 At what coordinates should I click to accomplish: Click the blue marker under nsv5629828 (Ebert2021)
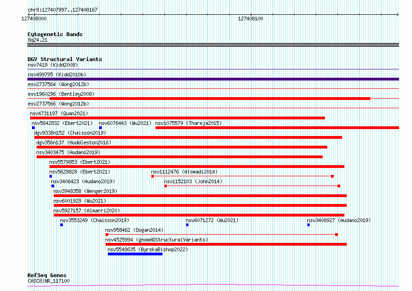click(x=51, y=176)
